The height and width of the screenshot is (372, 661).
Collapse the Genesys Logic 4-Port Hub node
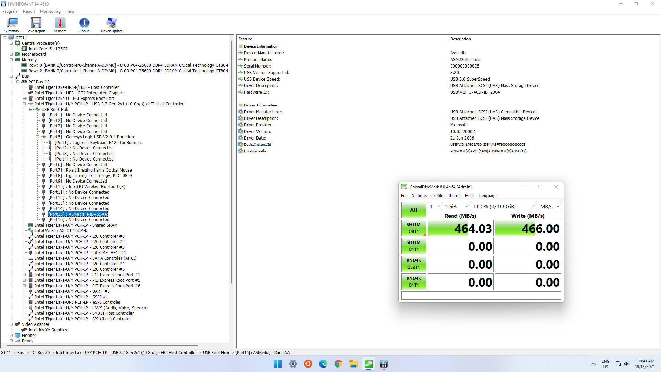point(38,137)
